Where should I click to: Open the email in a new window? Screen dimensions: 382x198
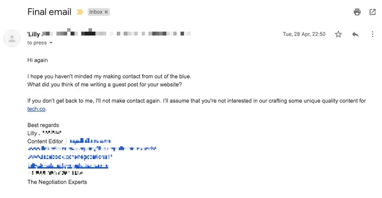coord(372,12)
